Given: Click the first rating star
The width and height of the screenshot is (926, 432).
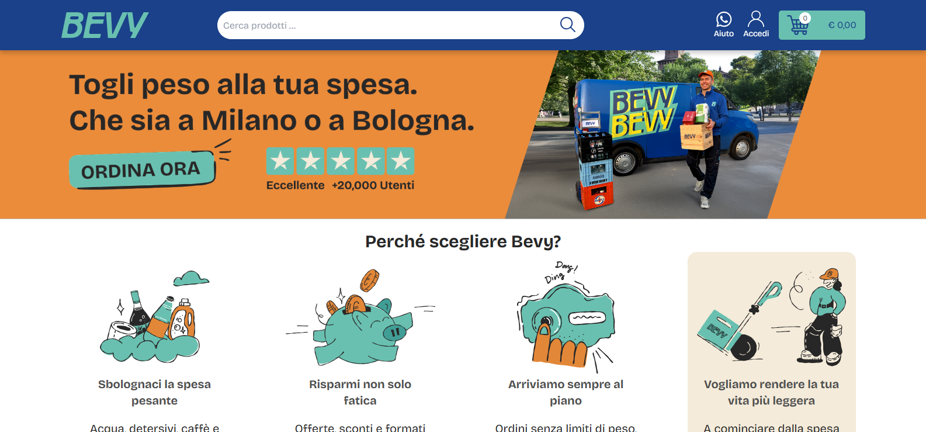Looking at the screenshot, I should 280,161.
